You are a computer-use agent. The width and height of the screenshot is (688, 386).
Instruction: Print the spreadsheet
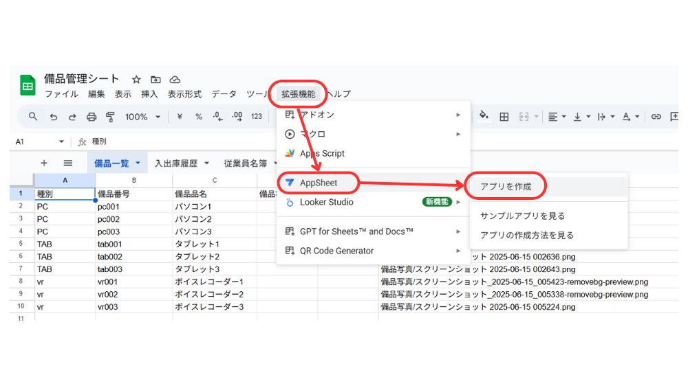click(x=92, y=117)
